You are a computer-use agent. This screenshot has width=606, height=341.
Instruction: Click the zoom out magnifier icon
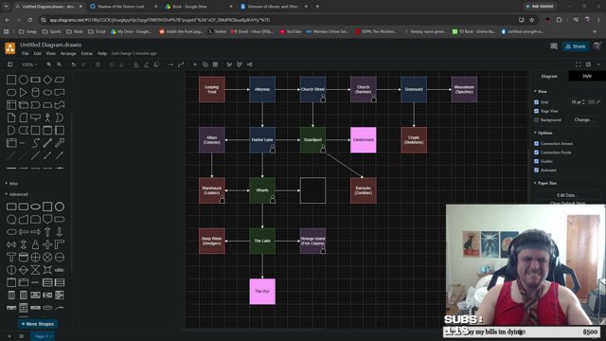pos(59,64)
